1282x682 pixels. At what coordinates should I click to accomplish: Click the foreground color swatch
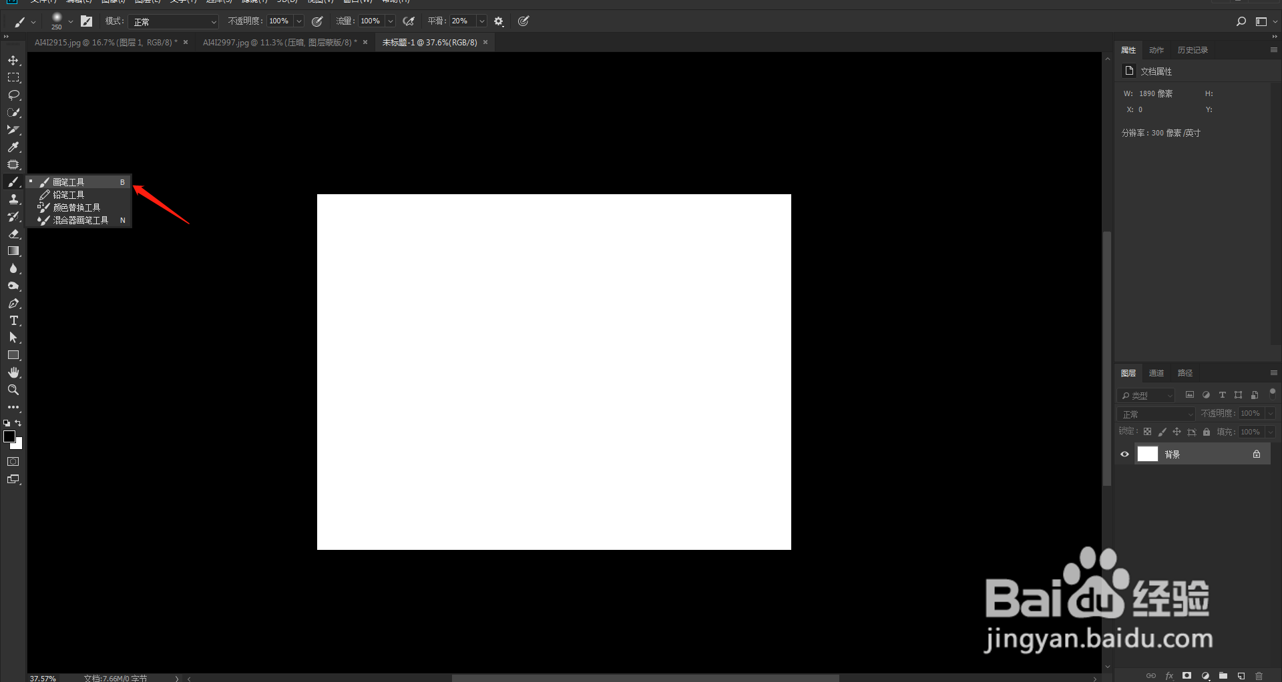(x=9, y=436)
